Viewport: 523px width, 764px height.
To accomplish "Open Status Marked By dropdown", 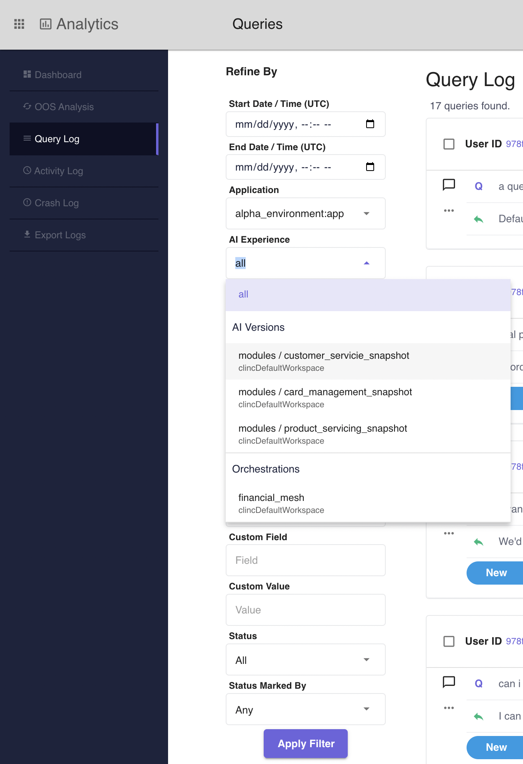I will pyautogui.click(x=306, y=709).
